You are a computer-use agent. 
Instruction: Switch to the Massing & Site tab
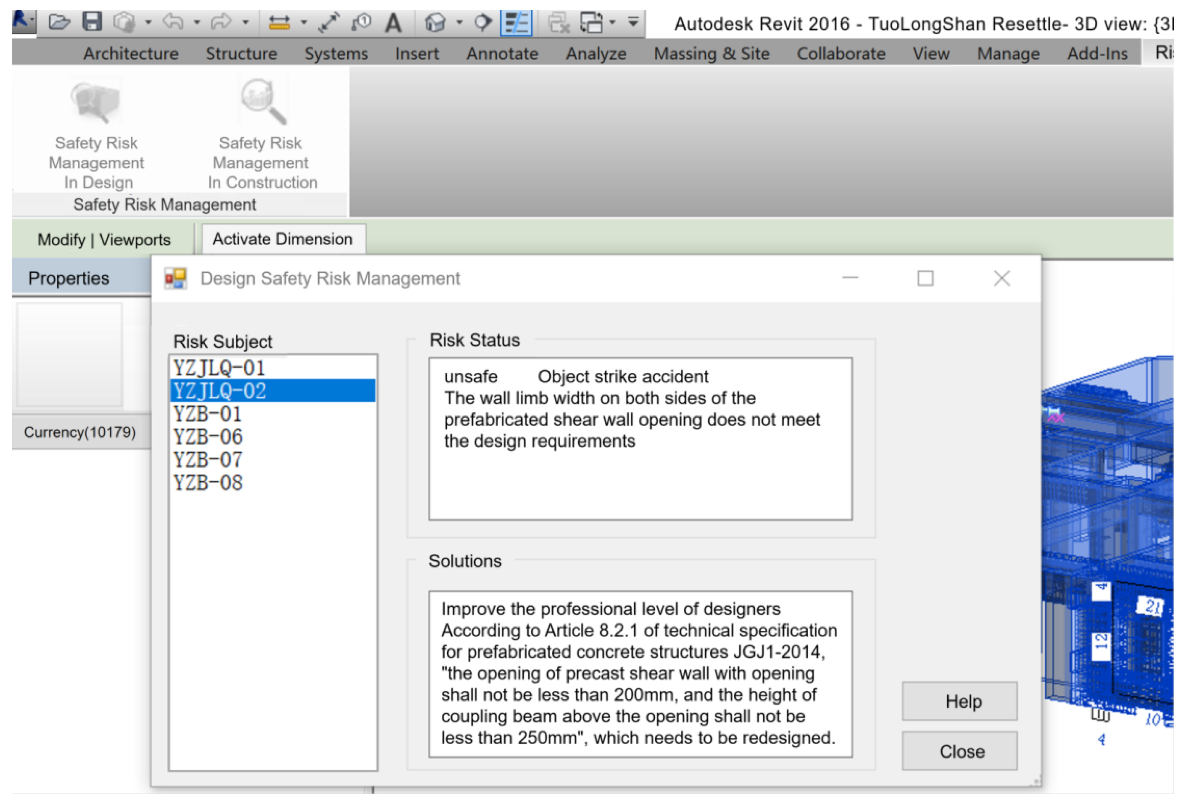[x=711, y=53]
